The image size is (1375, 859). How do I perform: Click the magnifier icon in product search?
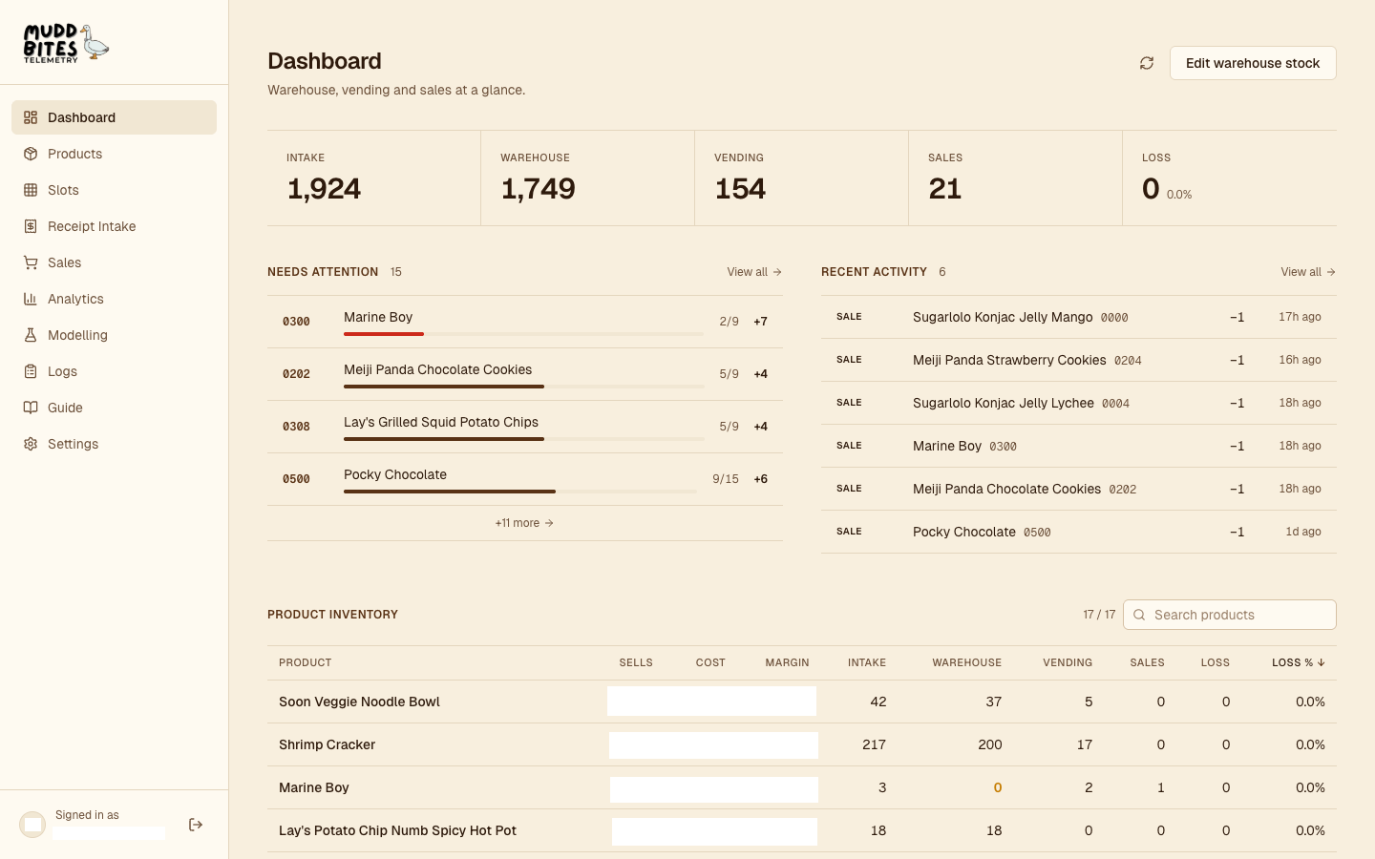[1139, 615]
